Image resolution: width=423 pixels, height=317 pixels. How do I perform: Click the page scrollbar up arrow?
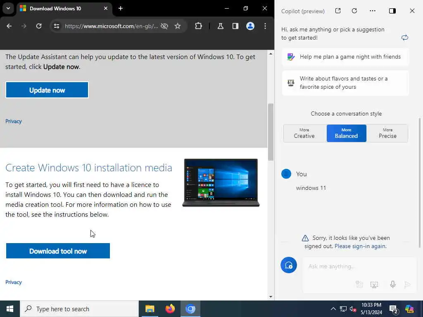click(x=271, y=54)
